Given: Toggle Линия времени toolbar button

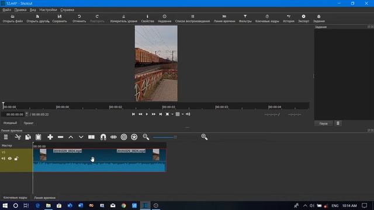Looking at the screenshot, I should [x=224, y=19].
